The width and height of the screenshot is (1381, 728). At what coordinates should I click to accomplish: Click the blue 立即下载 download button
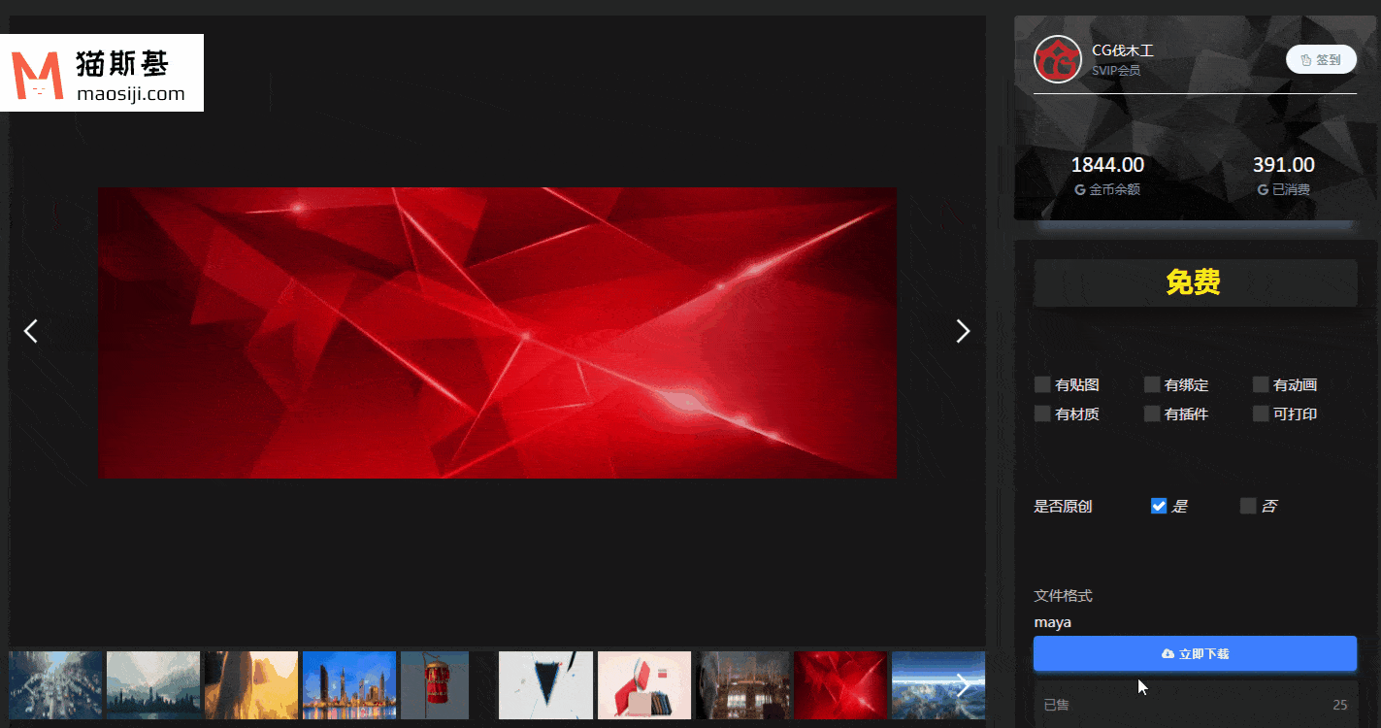tap(1195, 654)
